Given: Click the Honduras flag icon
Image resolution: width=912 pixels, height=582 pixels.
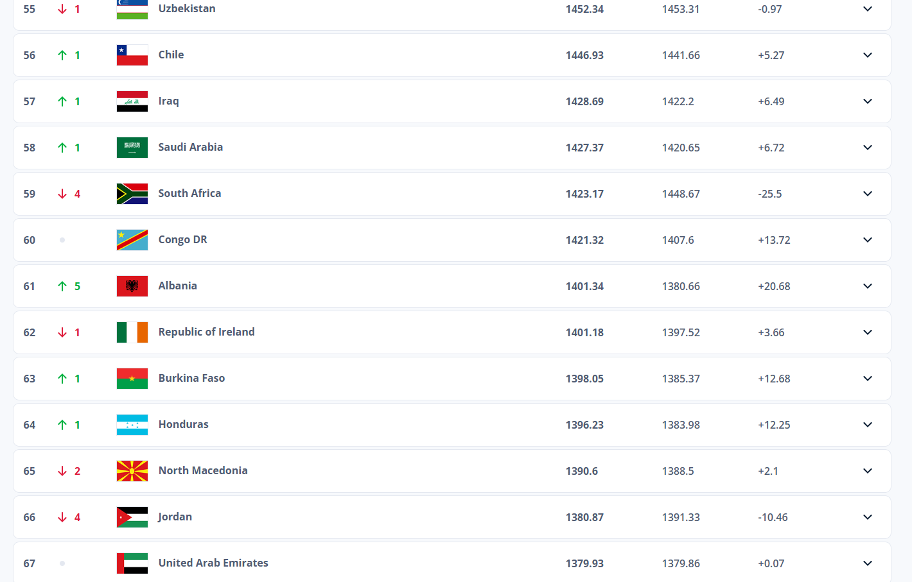Looking at the screenshot, I should coord(132,425).
